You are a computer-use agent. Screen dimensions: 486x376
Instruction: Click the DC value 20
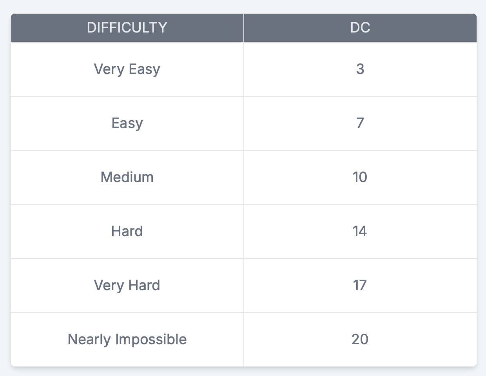tap(360, 340)
